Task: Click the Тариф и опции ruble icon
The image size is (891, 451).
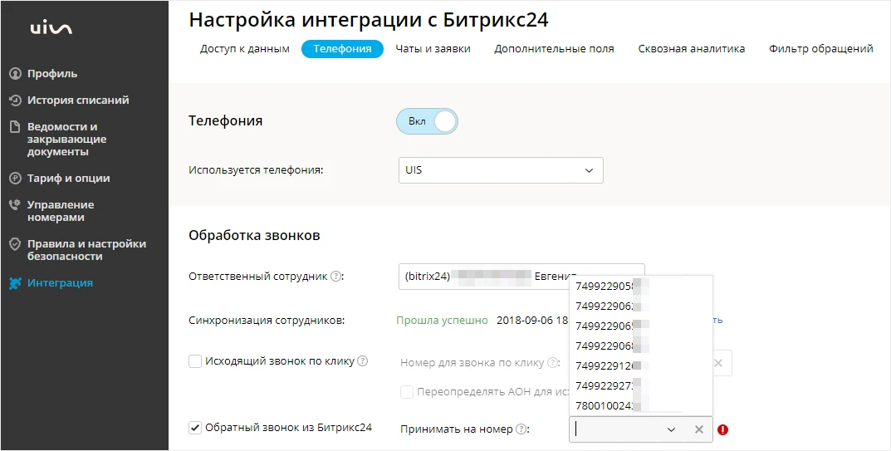Action: (x=15, y=179)
